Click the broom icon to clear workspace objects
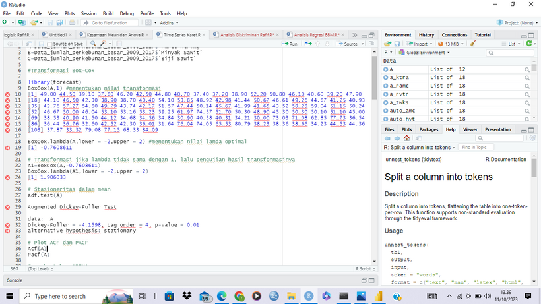 (474, 44)
